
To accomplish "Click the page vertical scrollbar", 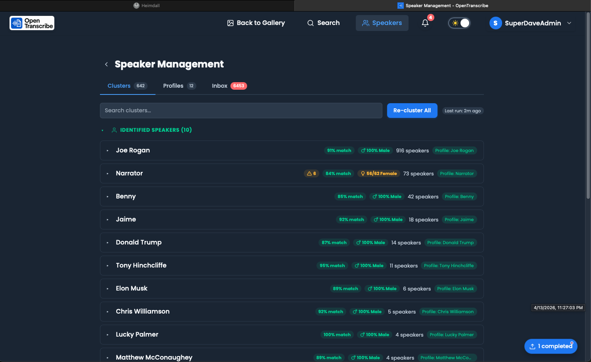I will [588, 105].
